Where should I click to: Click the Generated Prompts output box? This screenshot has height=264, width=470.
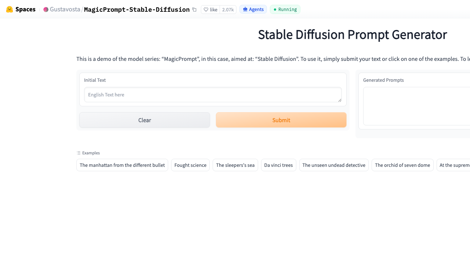point(416,106)
